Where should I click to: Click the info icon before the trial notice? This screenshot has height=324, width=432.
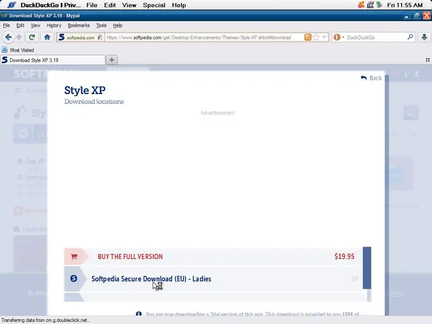138,314
